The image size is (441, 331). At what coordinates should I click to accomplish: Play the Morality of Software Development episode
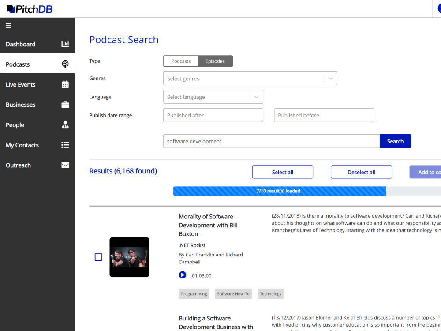183,275
